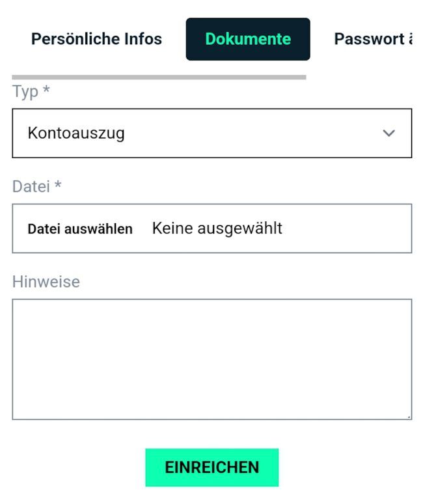The width and height of the screenshot is (423, 494).
Task: Click the empty scrollbar track right of thumb
Action: (359, 77)
